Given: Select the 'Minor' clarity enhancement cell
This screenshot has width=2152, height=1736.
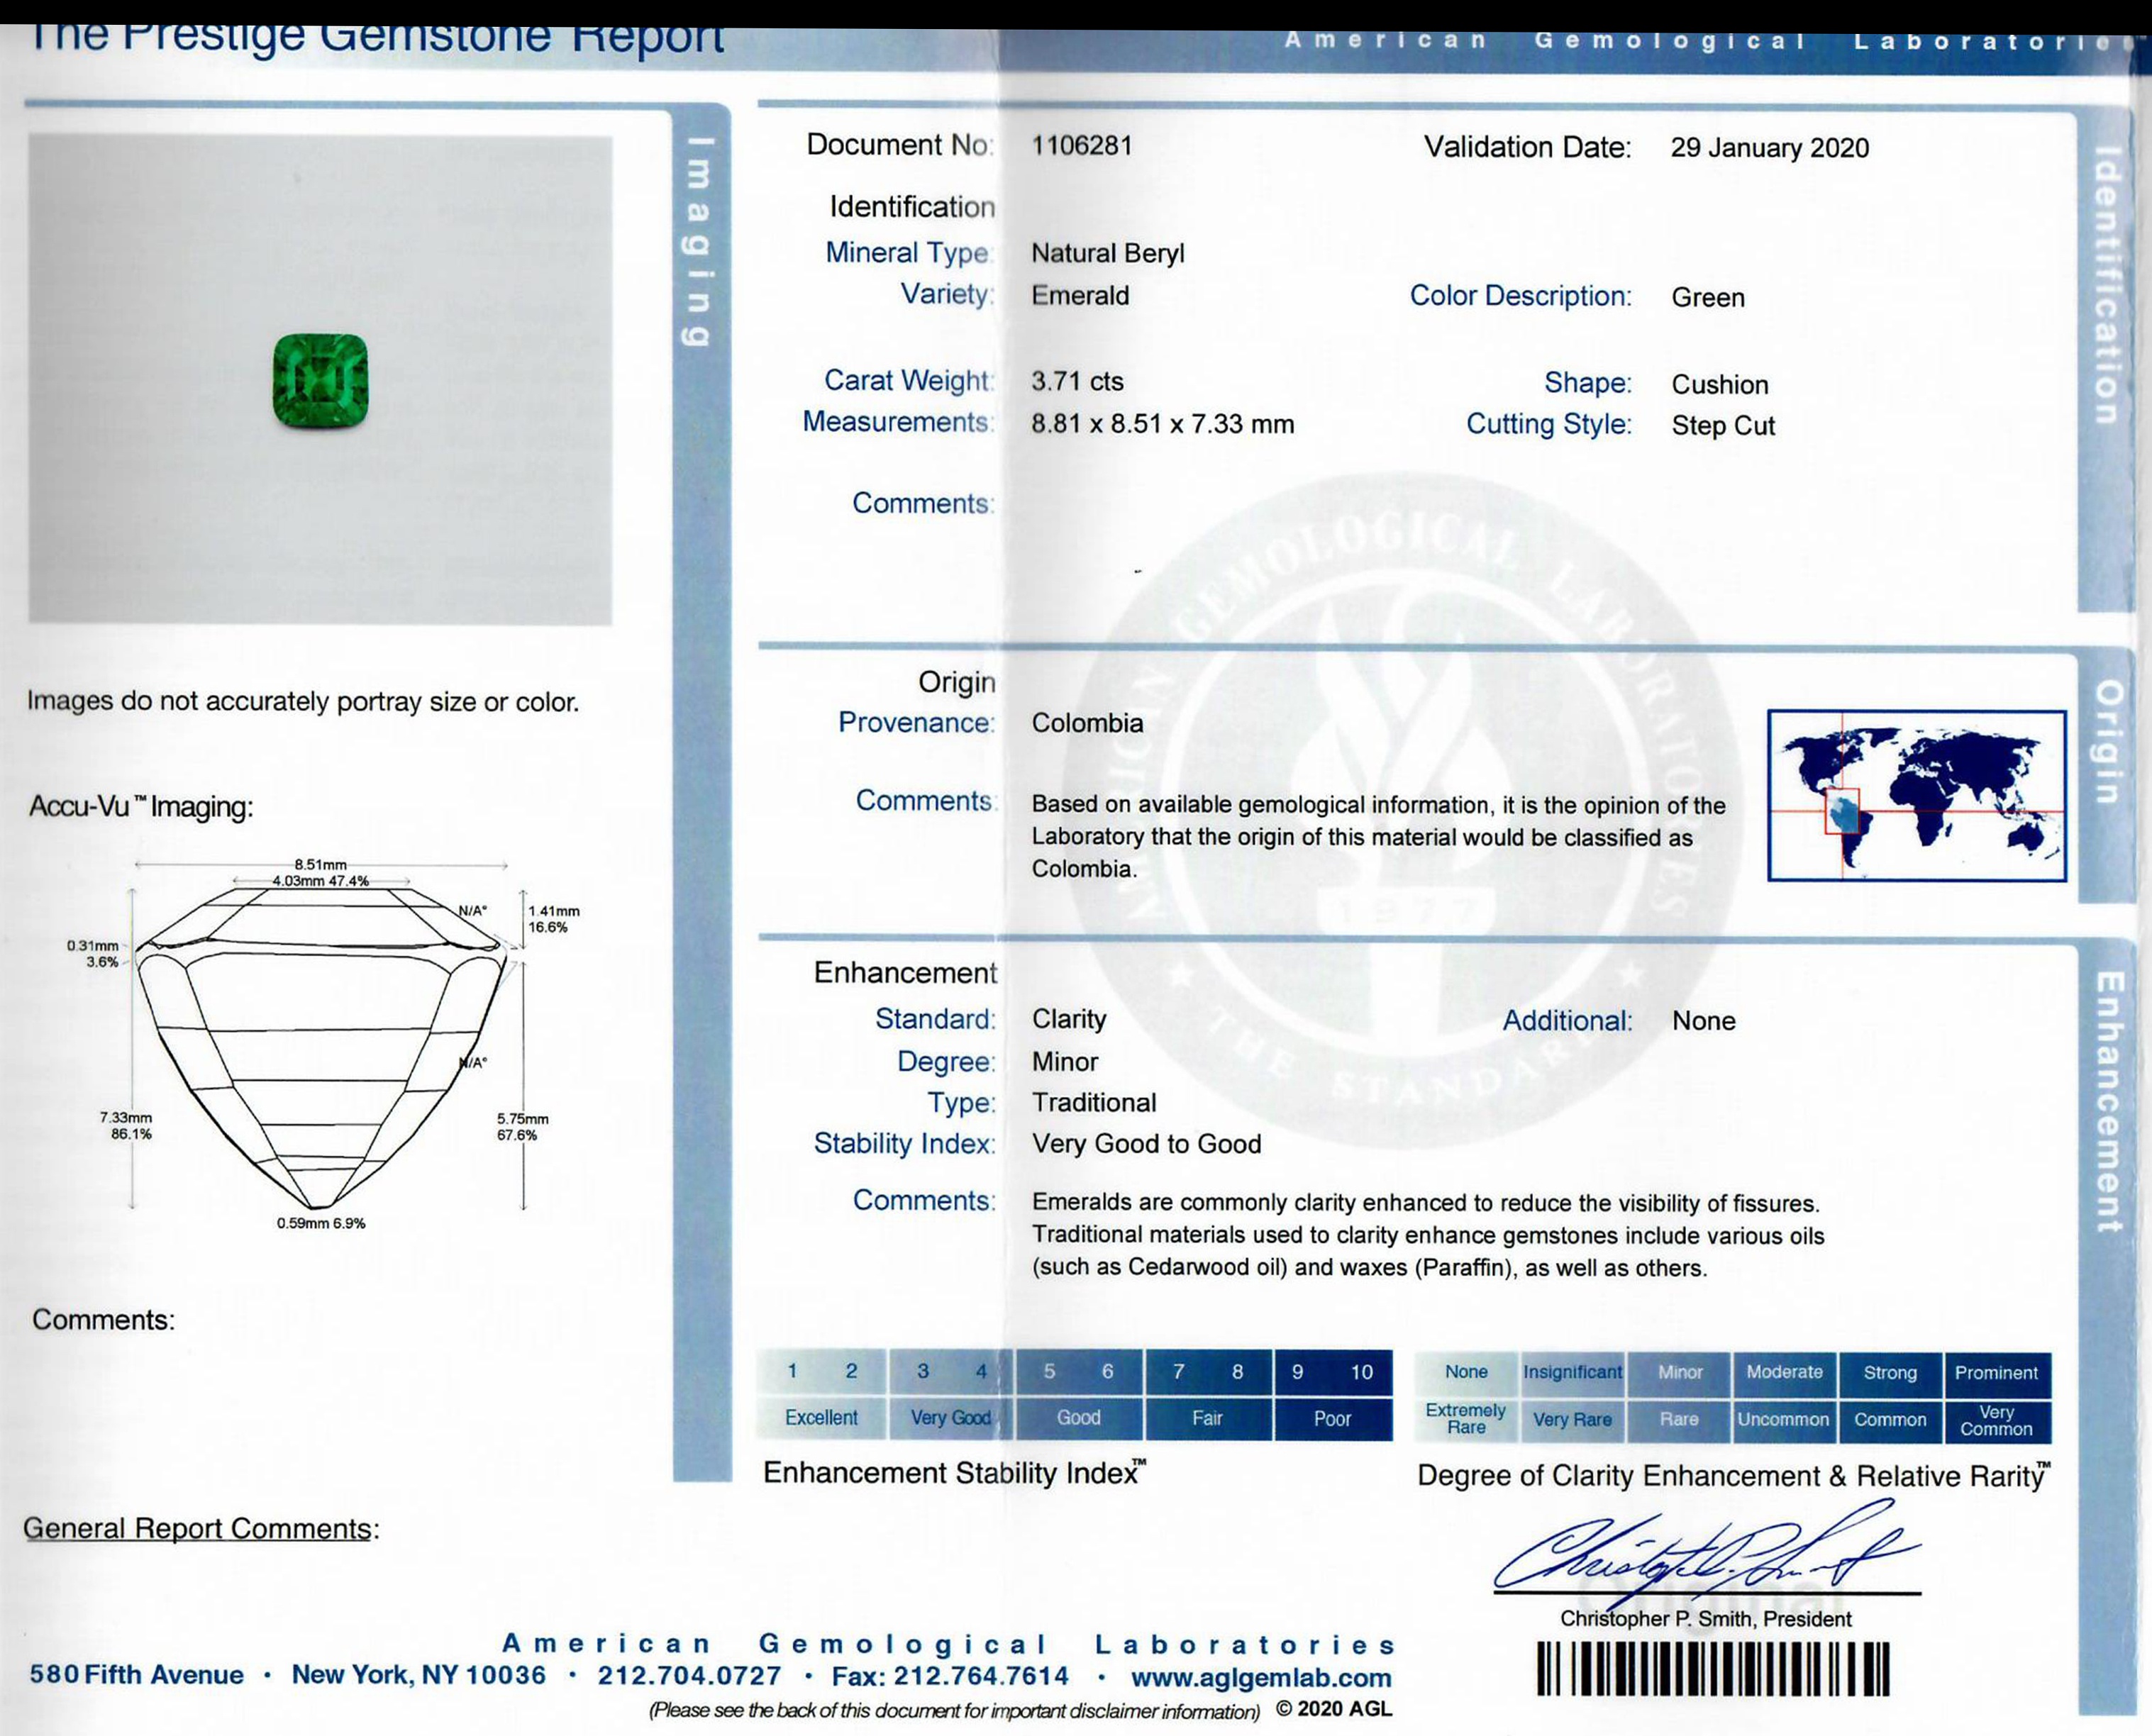Looking at the screenshot, I should pyautogui.click(x=1680, y=1373).
